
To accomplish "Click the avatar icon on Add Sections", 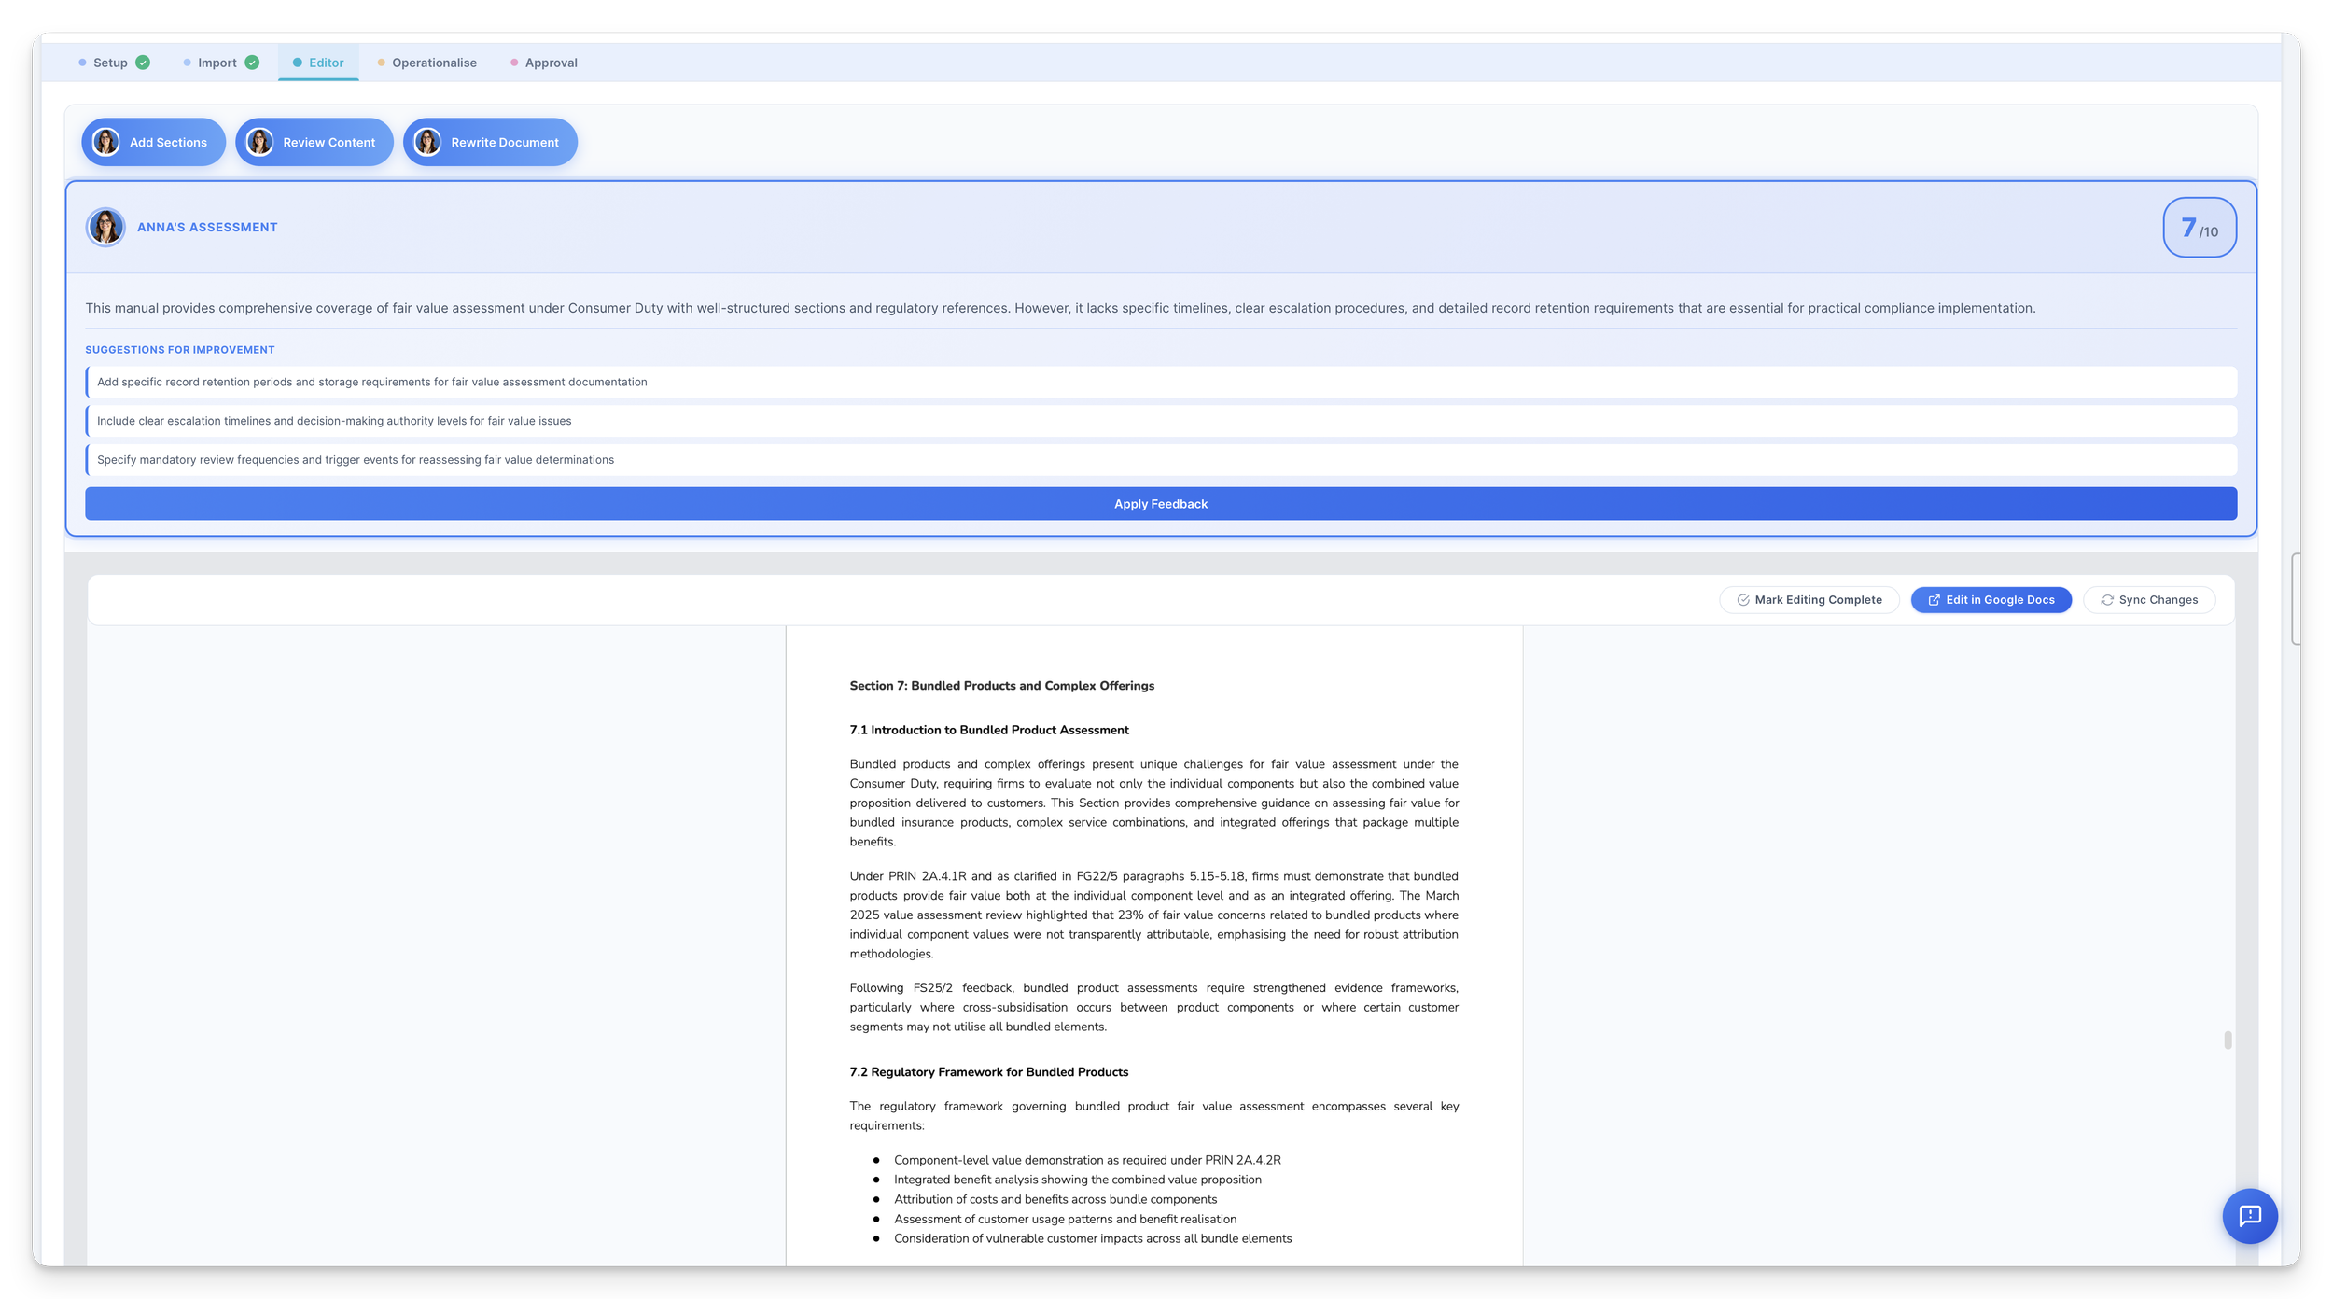I will pyautogui.click(x=106, y=142).
